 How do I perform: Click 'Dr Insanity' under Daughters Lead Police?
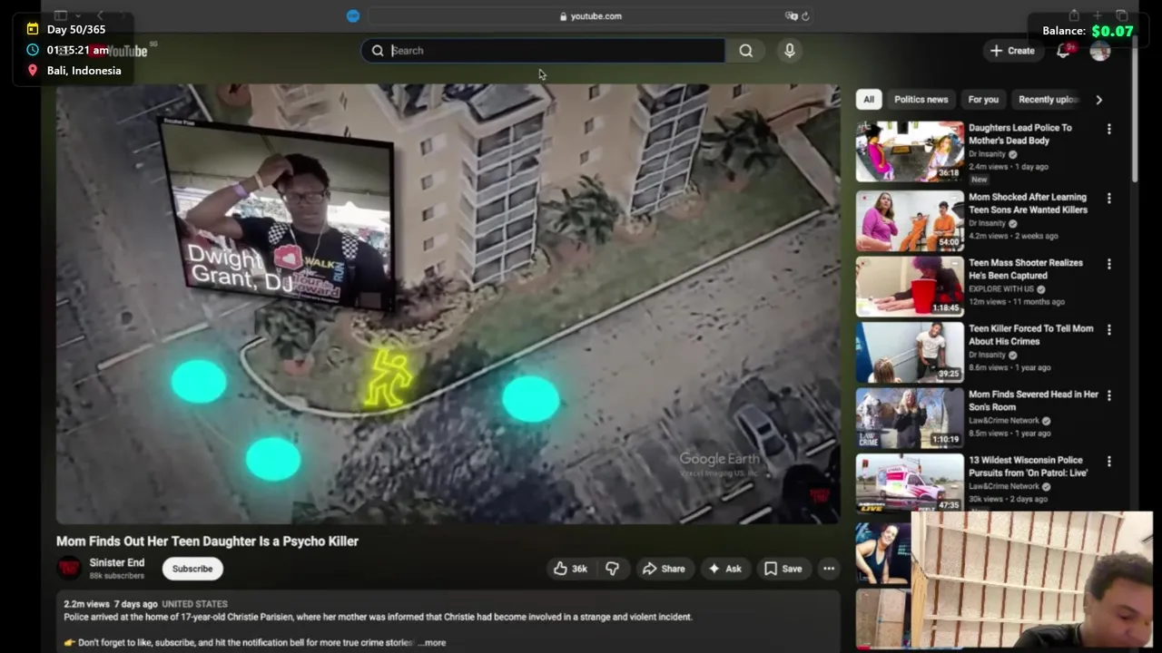click(988, 154)
